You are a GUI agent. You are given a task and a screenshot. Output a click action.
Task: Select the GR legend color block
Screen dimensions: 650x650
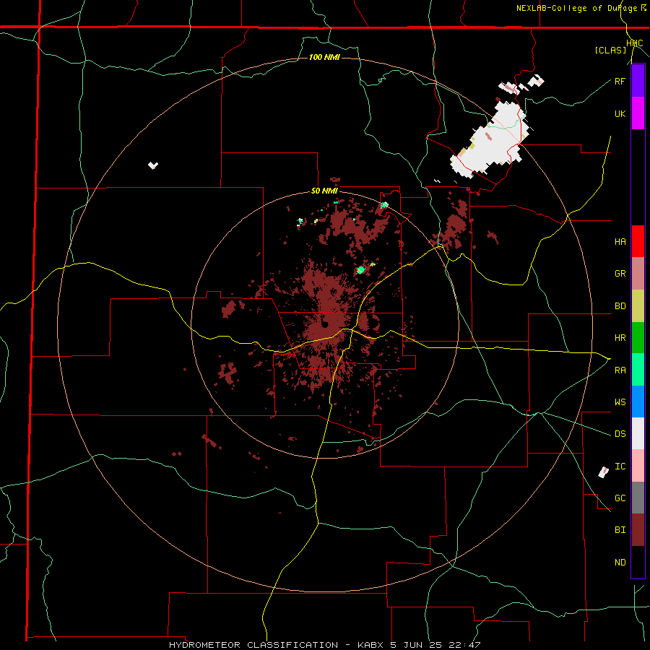pyautogui.click(x=638, y=274)
